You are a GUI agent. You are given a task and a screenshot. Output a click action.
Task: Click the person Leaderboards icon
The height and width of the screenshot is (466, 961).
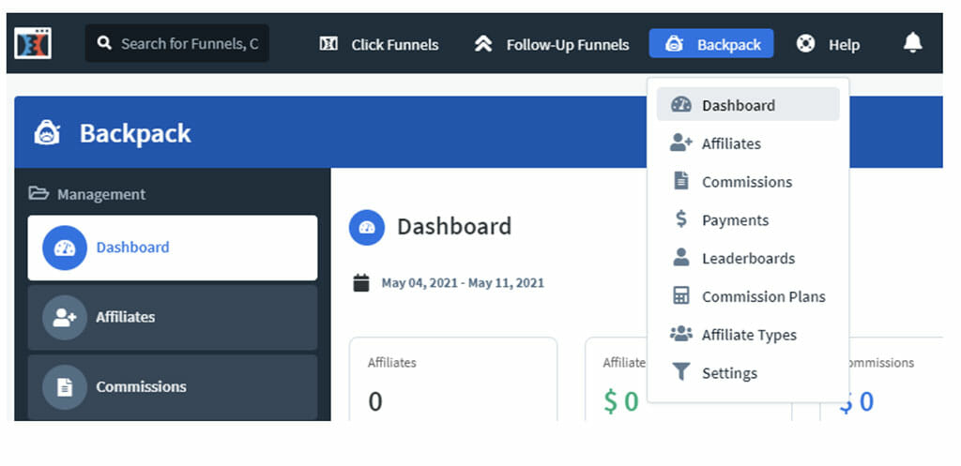pos(681,257)
